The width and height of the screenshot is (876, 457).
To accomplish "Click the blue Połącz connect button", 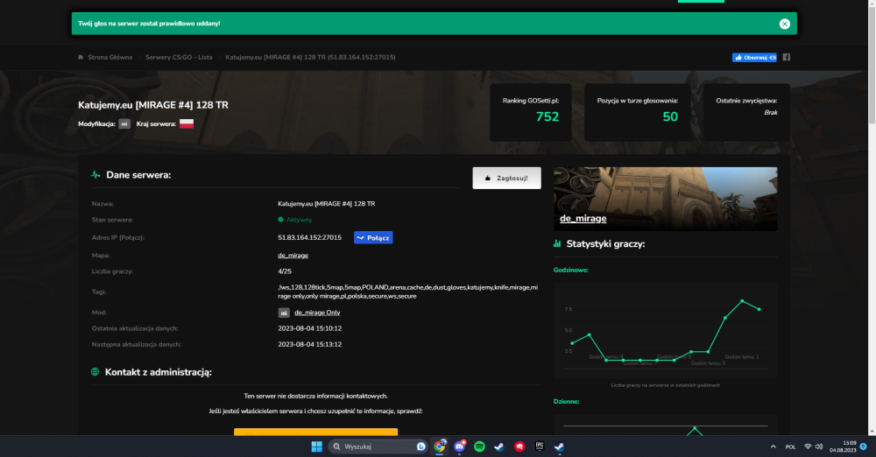I will (x=373, y=237).
